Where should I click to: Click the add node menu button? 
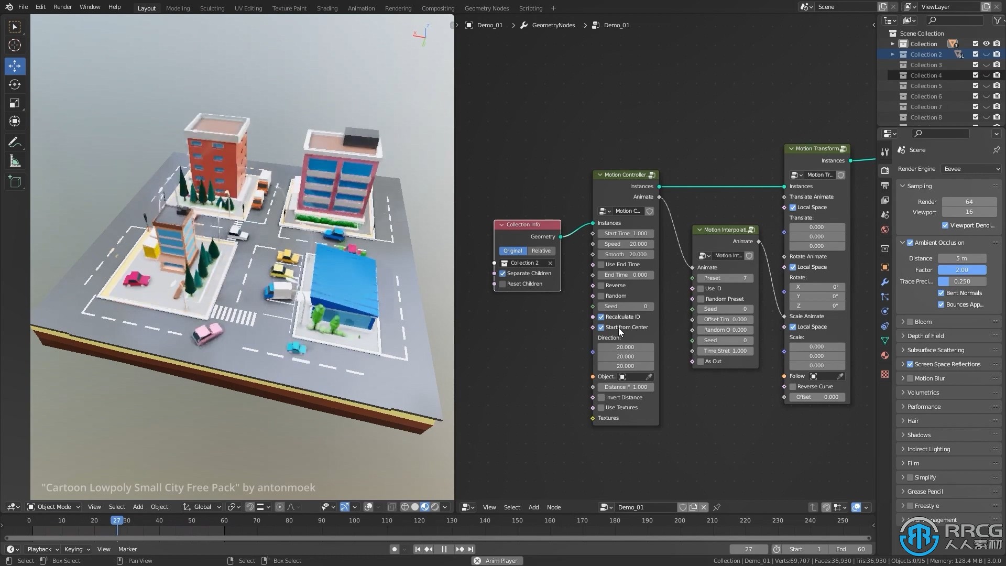(533, 507)
